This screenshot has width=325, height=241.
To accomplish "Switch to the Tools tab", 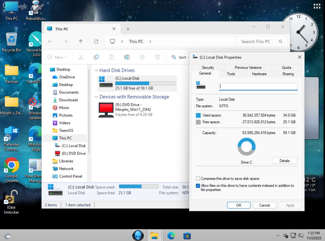I will (231, 74).
